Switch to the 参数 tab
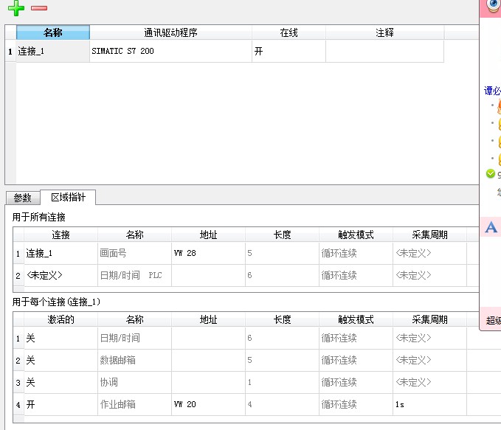Viewport: 501px width, 430px height. [x=23, y=198]
